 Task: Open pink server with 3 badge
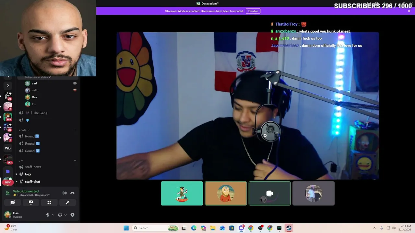pyautogui.click(x=8, y=106)
